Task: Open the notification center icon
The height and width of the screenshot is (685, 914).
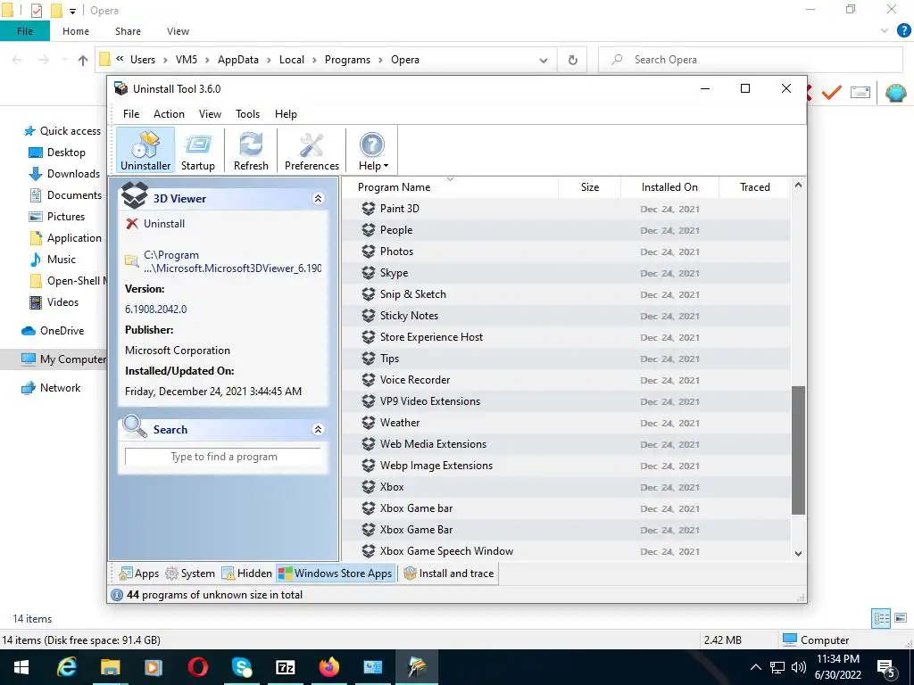Action: pos(886,668)
